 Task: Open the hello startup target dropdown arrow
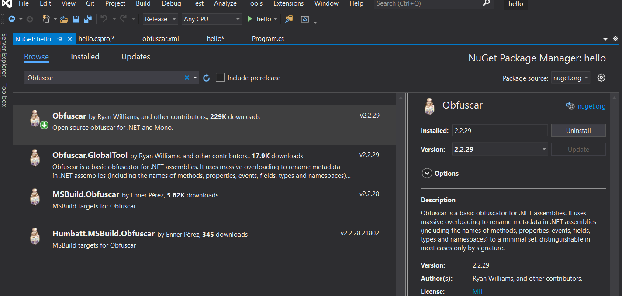tap(276, 20)
